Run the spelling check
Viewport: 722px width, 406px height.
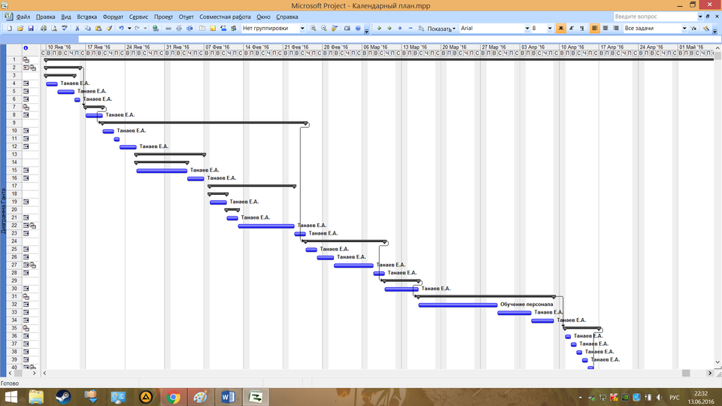click(x=65, y=29)
